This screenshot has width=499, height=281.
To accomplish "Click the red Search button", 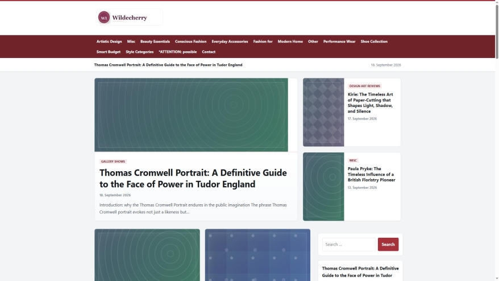I will 388,245.
